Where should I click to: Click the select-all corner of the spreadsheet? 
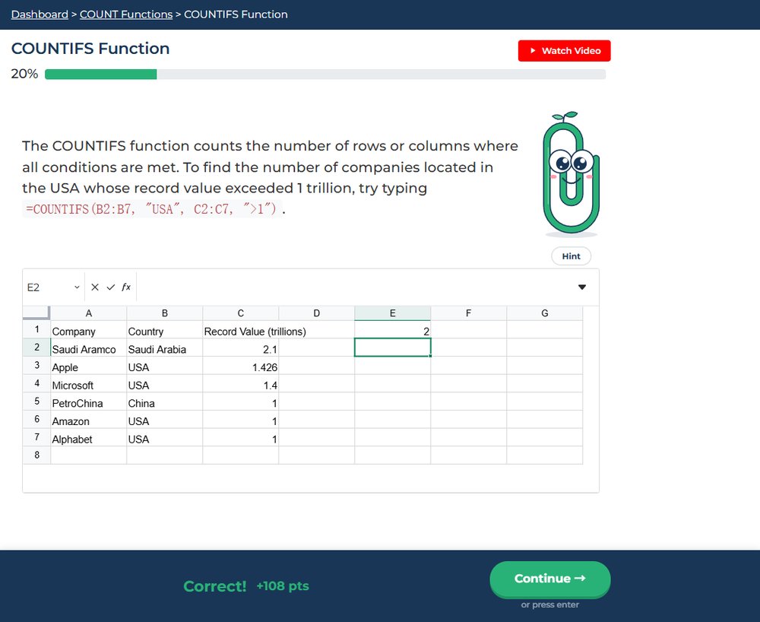(36, 313)
